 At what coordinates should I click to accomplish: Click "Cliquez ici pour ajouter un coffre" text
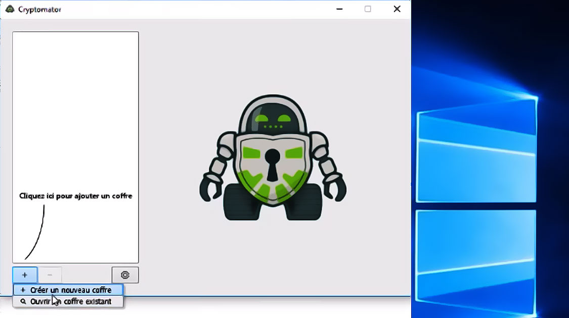76,196
